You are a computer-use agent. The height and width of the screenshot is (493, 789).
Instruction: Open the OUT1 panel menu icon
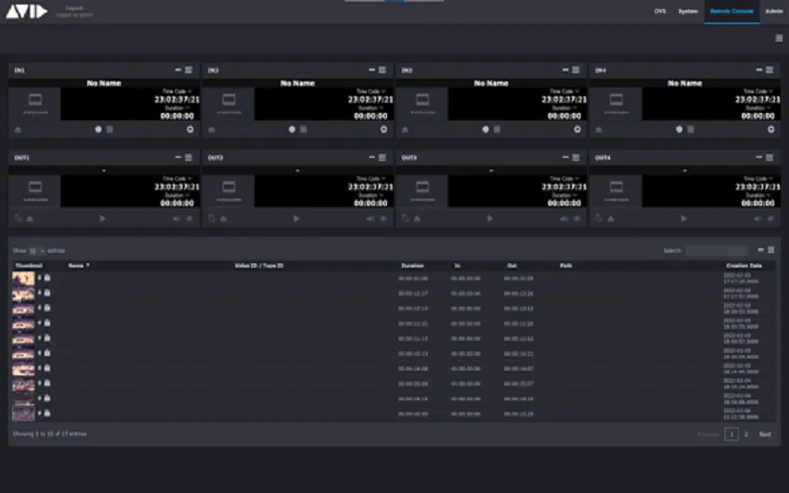(189, 158)
